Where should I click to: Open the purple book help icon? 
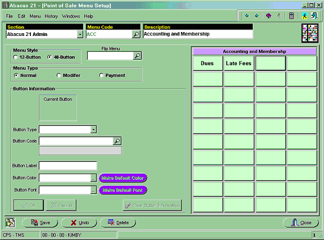coord(268,16)
